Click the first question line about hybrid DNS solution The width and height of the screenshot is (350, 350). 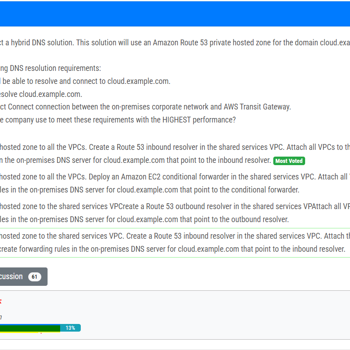pos(175,43)
